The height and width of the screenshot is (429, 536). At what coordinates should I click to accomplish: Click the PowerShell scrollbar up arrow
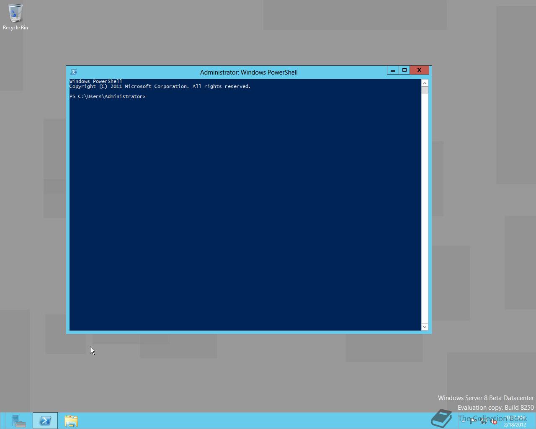click(425, 83)
